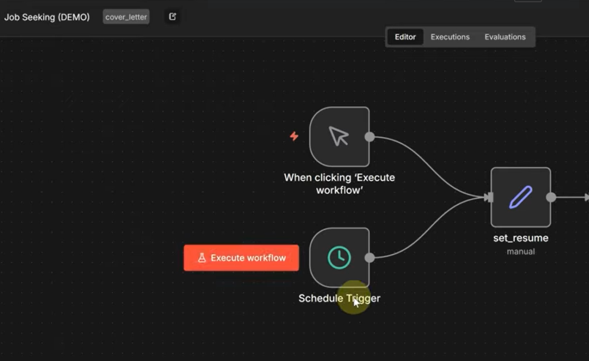Open the set_resume pencil node
Screen dimensions: 589x361
pyautogui.click(x=520, y=197)
